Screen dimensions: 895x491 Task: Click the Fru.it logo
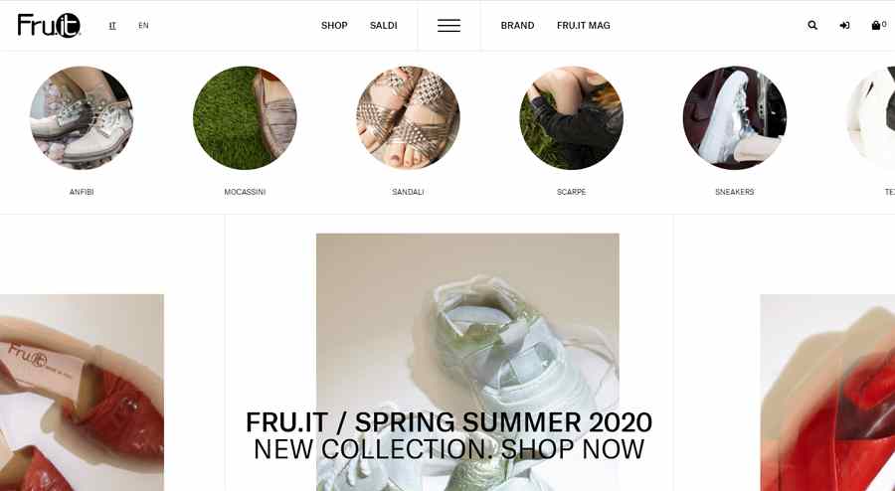click(x=49, y=25)
